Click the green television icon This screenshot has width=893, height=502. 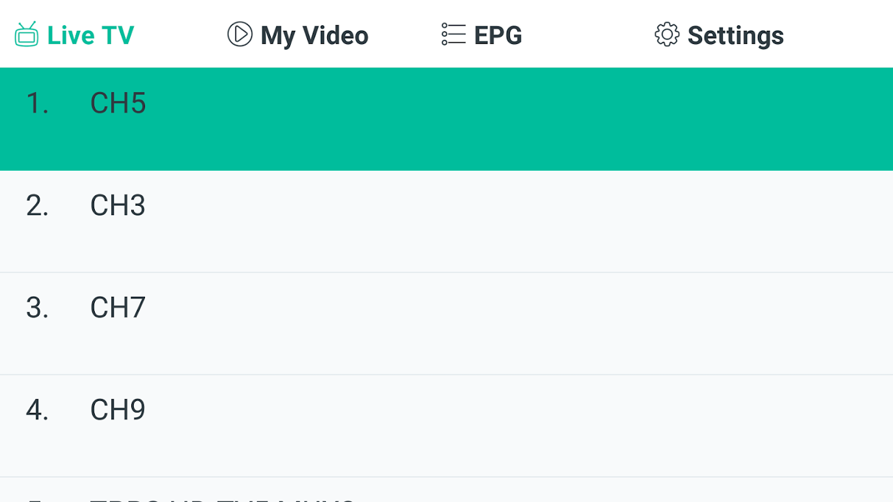26,35
